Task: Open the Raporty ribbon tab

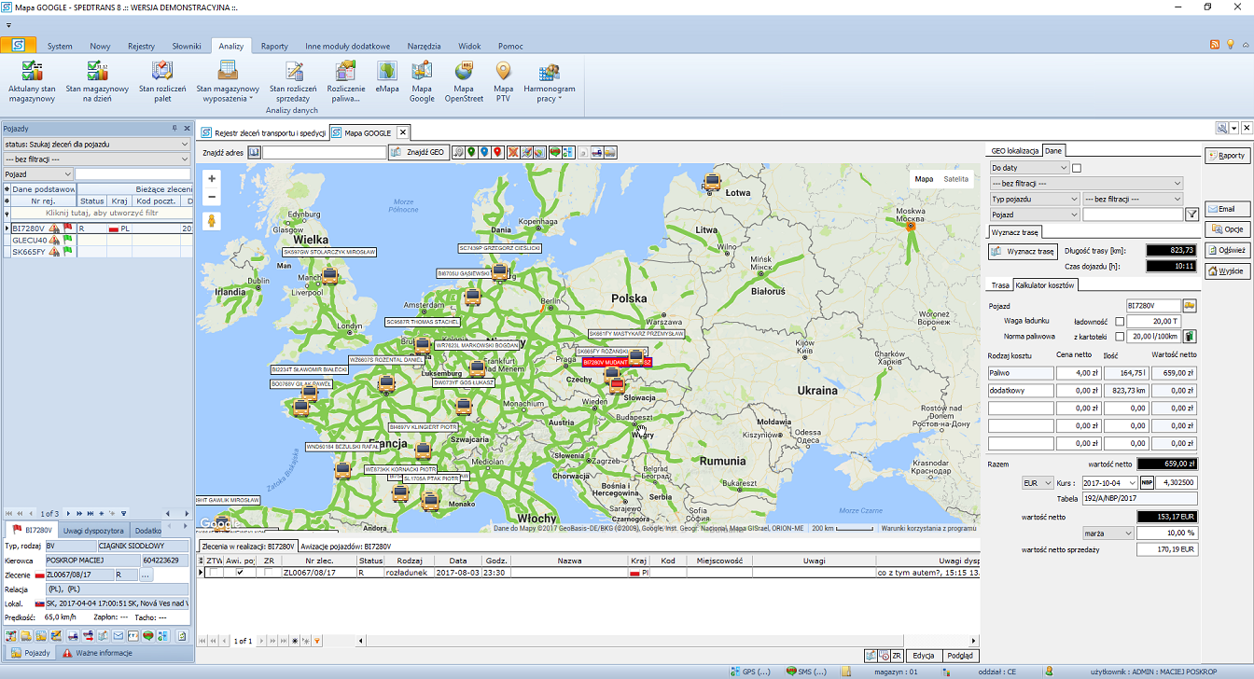Action: point(274,46)
